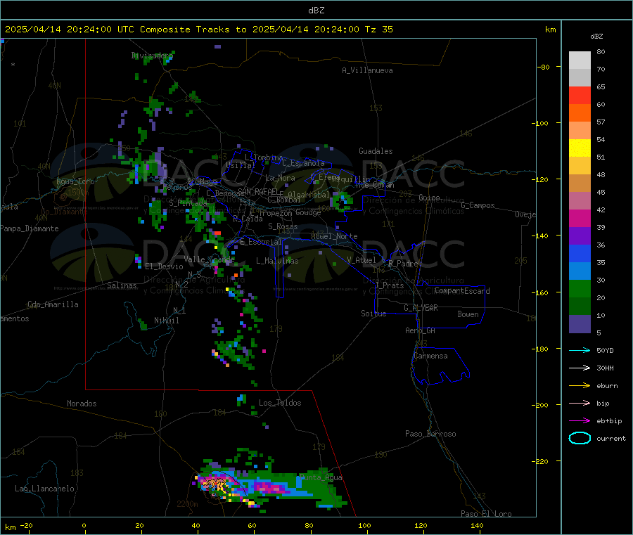Click the G_Campos map label

coord(478,205)
